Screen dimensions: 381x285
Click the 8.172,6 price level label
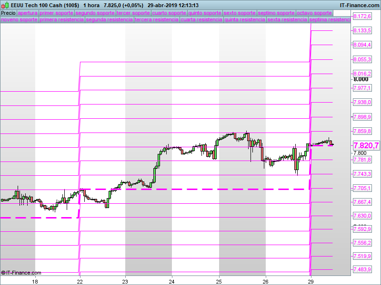[362, 16]
